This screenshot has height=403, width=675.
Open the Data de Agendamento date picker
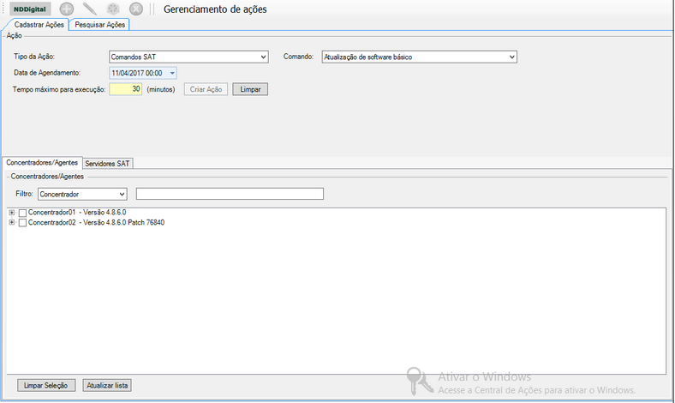[172, 73]
